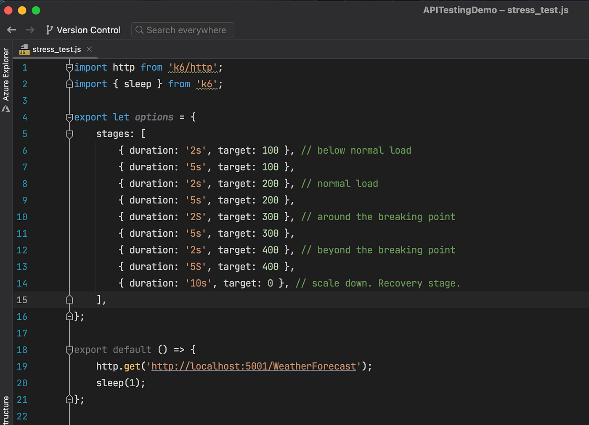
Task: Open the localhost:5001/WeatherForecast URL link
Action: (254, 366)
